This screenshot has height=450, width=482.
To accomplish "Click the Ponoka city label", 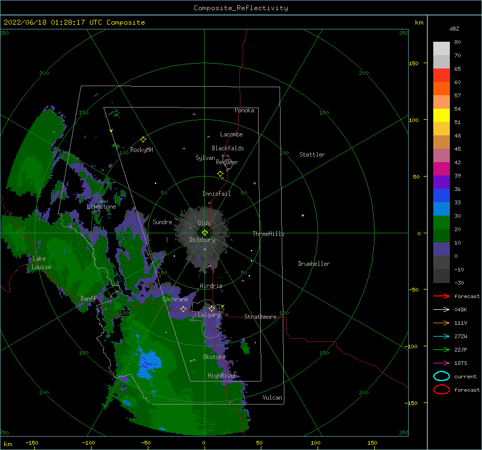I will click(x=244, y=110).
